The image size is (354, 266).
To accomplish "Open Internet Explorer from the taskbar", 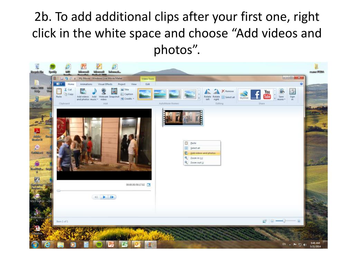I will (47, 245).
